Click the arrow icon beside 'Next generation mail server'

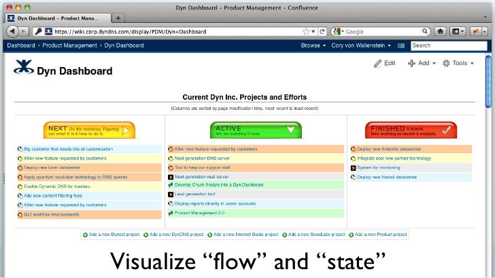pyautogui.click(x=171, y=177)
